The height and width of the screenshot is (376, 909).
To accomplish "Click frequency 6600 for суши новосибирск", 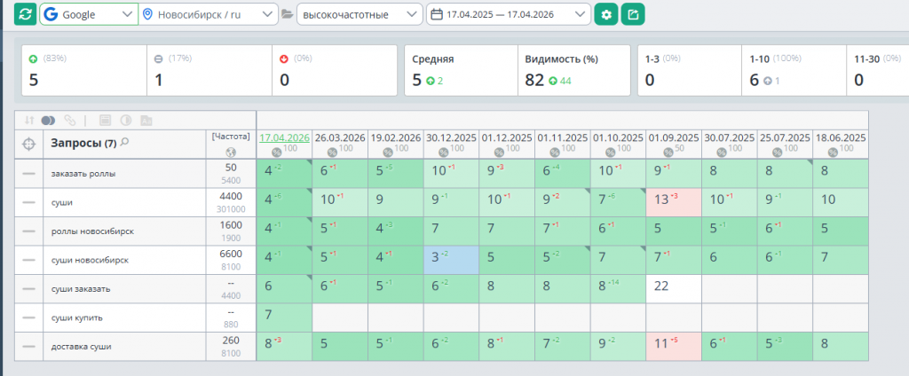I will point(231,253).
